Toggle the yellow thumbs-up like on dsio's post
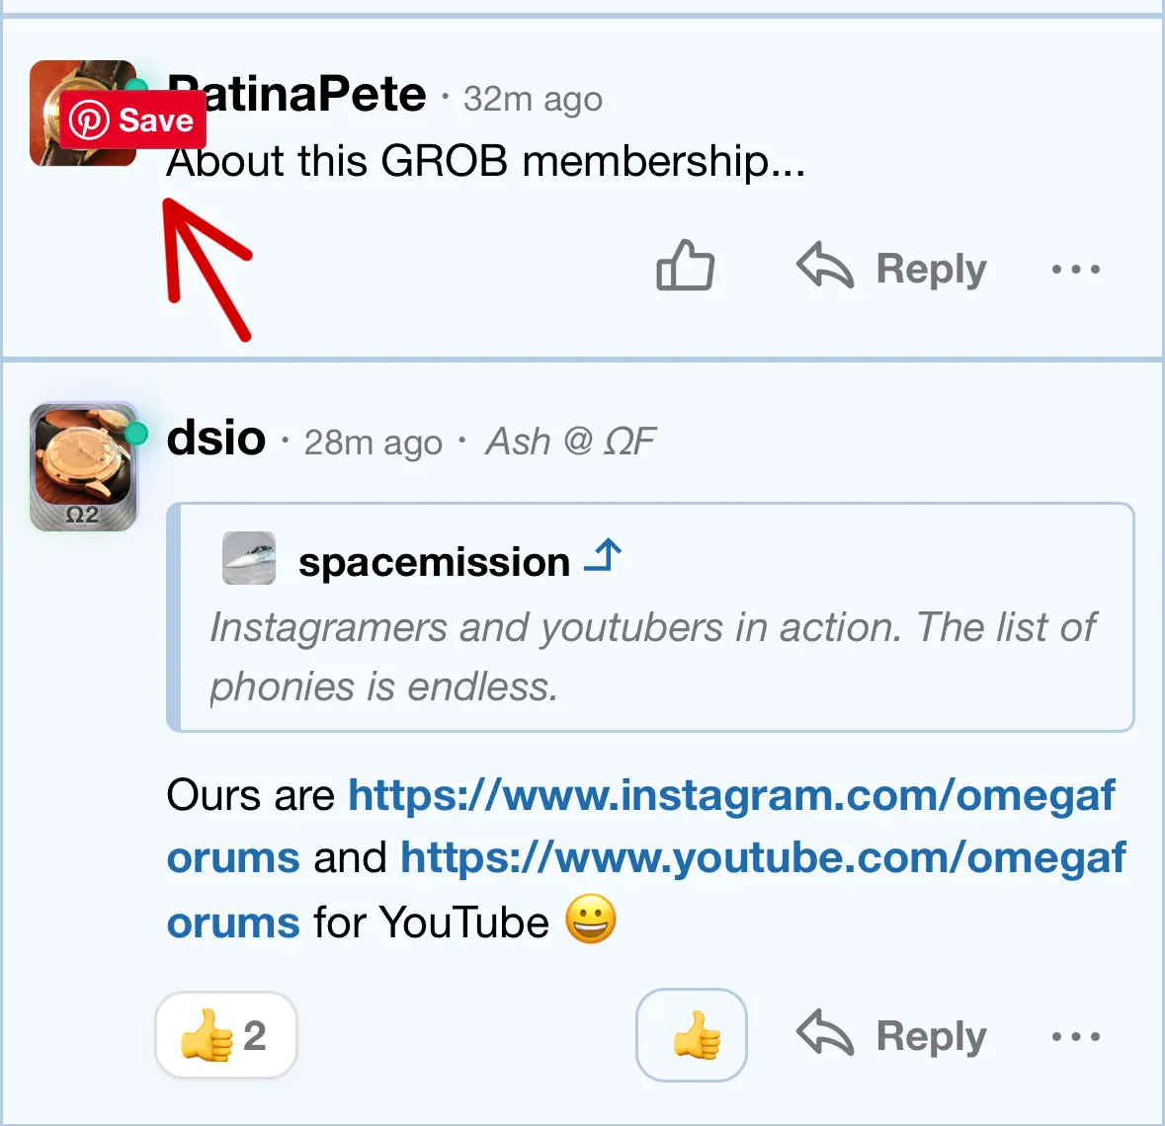The width and height of the screenshot is (1165, 1126). (692, 1035)
